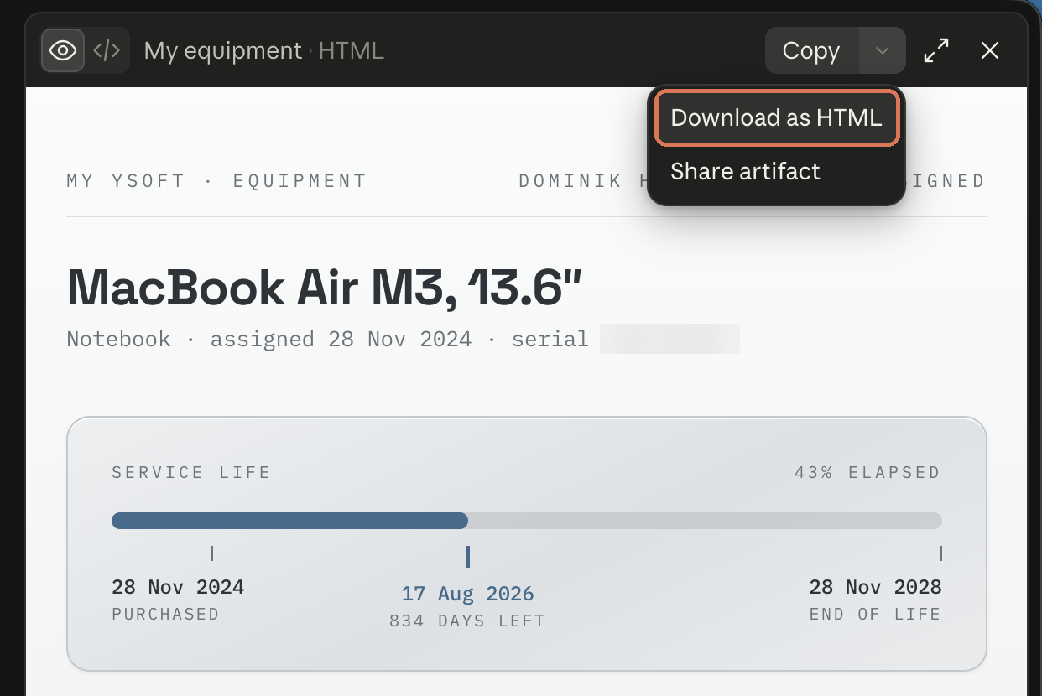The height and width of the screenshot is (696, 1042).
Task: Click the MY YSOFT · EQUIPMENT header
Action: click(x=216, y=180)
